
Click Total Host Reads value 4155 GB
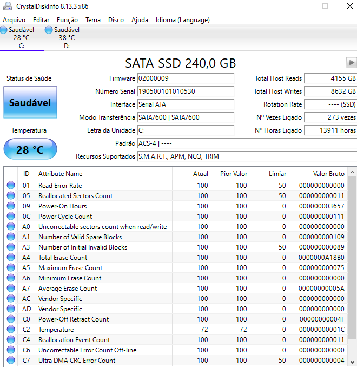[x=330, y=78]
